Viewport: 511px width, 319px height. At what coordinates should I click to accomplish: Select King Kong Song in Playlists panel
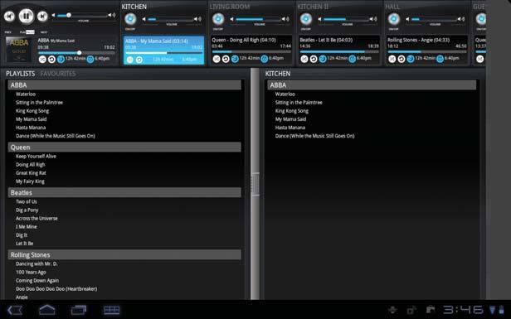click(x=32, y=111)
